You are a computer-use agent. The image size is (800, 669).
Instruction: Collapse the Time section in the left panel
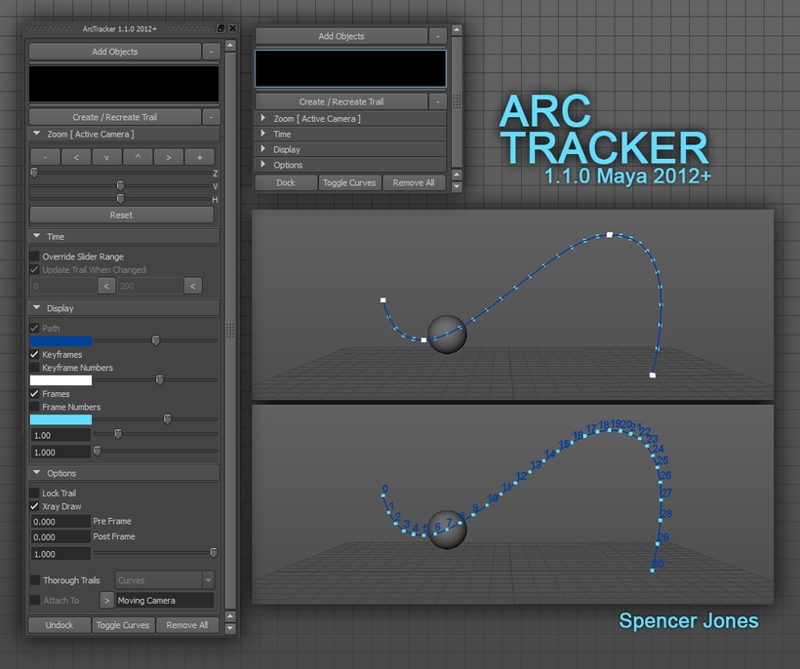click(37, 236)
